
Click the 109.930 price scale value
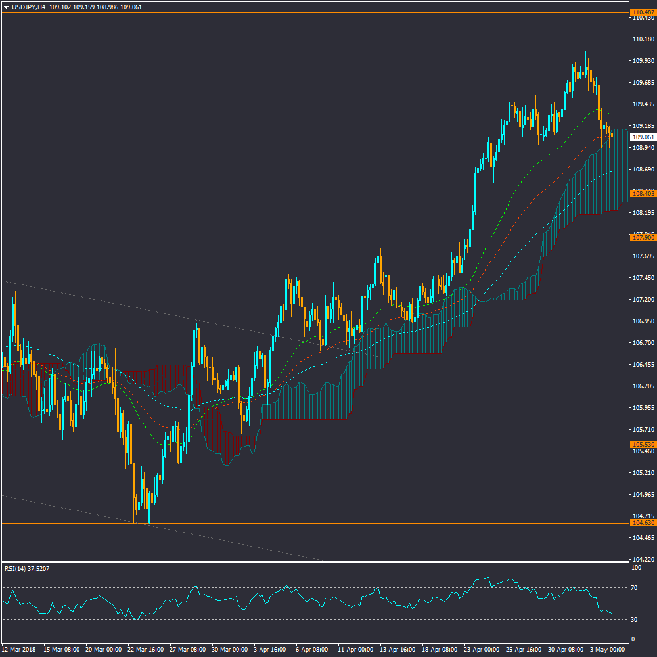coord(642,61)
